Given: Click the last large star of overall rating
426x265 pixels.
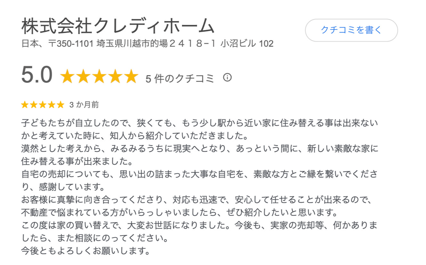Looking at the screenshot, I should click(x=131, y=77).
